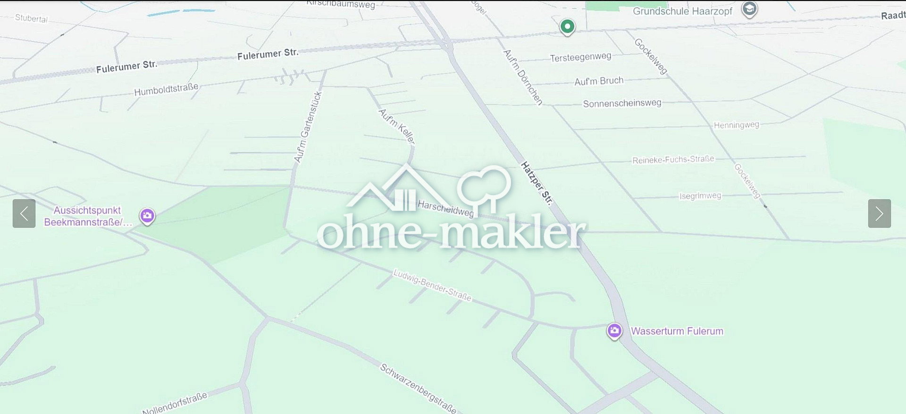Screen dimensions: 906x414
Task: Select the Stubertal label
Action: pyautogui.click(x=32, y=18)
